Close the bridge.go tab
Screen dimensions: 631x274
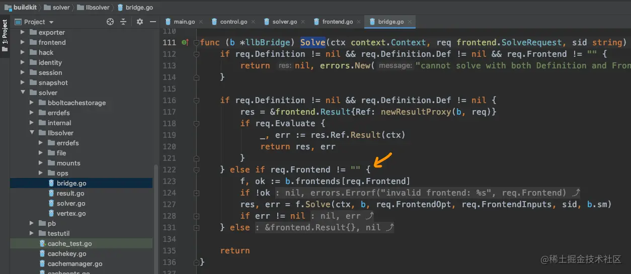point(410,22)
